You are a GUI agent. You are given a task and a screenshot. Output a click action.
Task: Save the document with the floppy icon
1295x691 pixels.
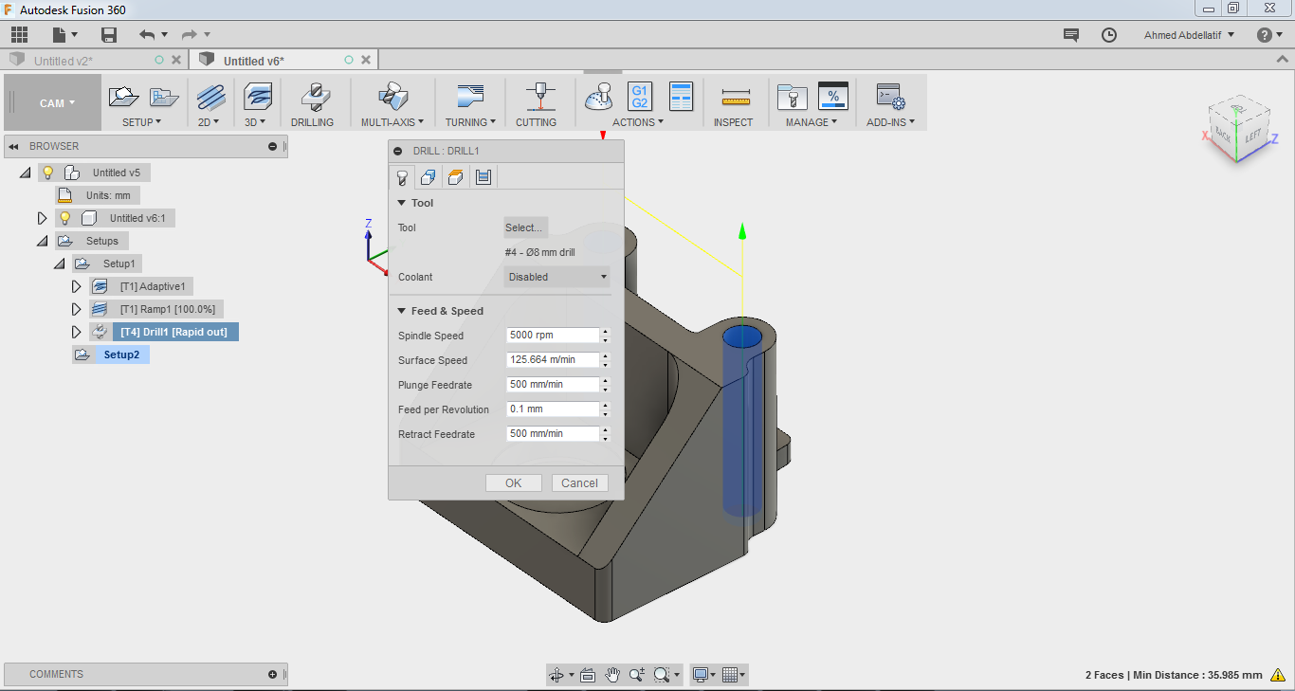click(x=109, y=35)
